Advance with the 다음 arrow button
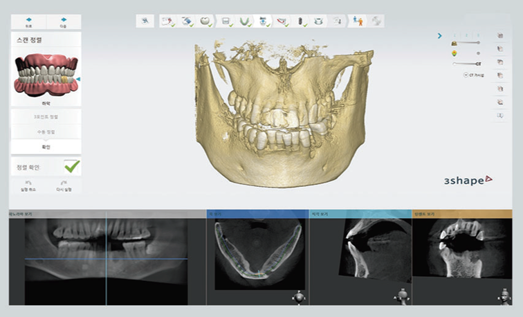Image resolution: width=523 pixels, height=317 pixels. 64,22
